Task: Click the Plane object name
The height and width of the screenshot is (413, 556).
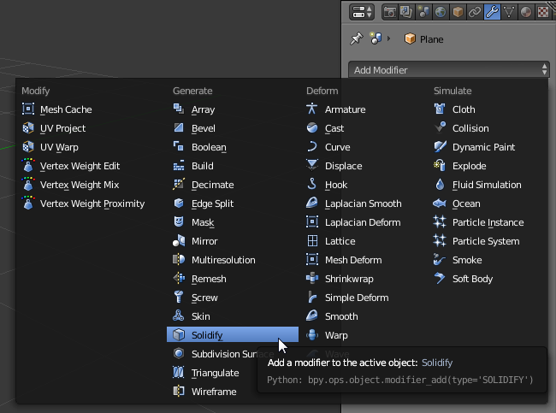Action: point(431,39)
